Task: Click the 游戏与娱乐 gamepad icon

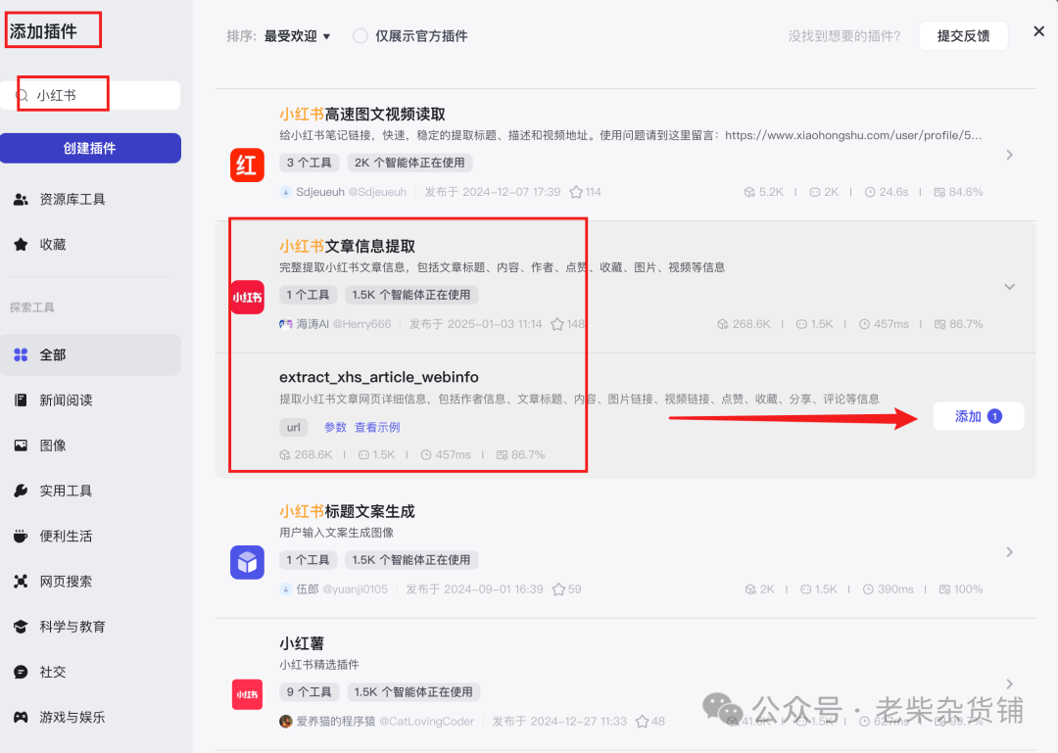Action: (21, 717)
